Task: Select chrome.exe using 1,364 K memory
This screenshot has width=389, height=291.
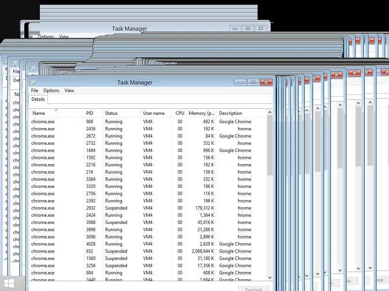Action: point(148,215)
